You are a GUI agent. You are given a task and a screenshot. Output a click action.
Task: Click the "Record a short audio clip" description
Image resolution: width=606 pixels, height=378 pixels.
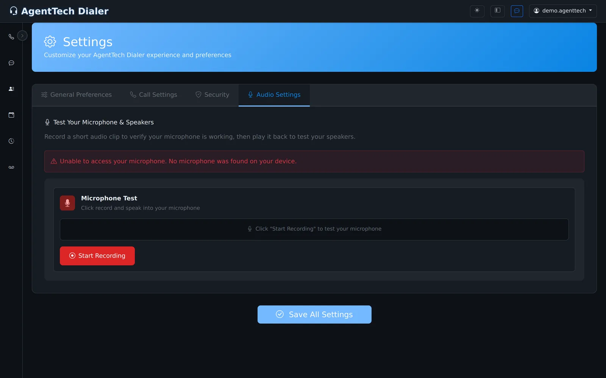click(x=200, y=137)
